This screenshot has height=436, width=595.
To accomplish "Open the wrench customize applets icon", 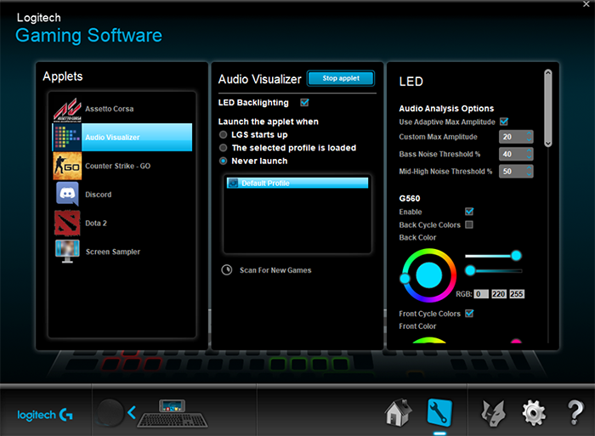I will point(439,412).
